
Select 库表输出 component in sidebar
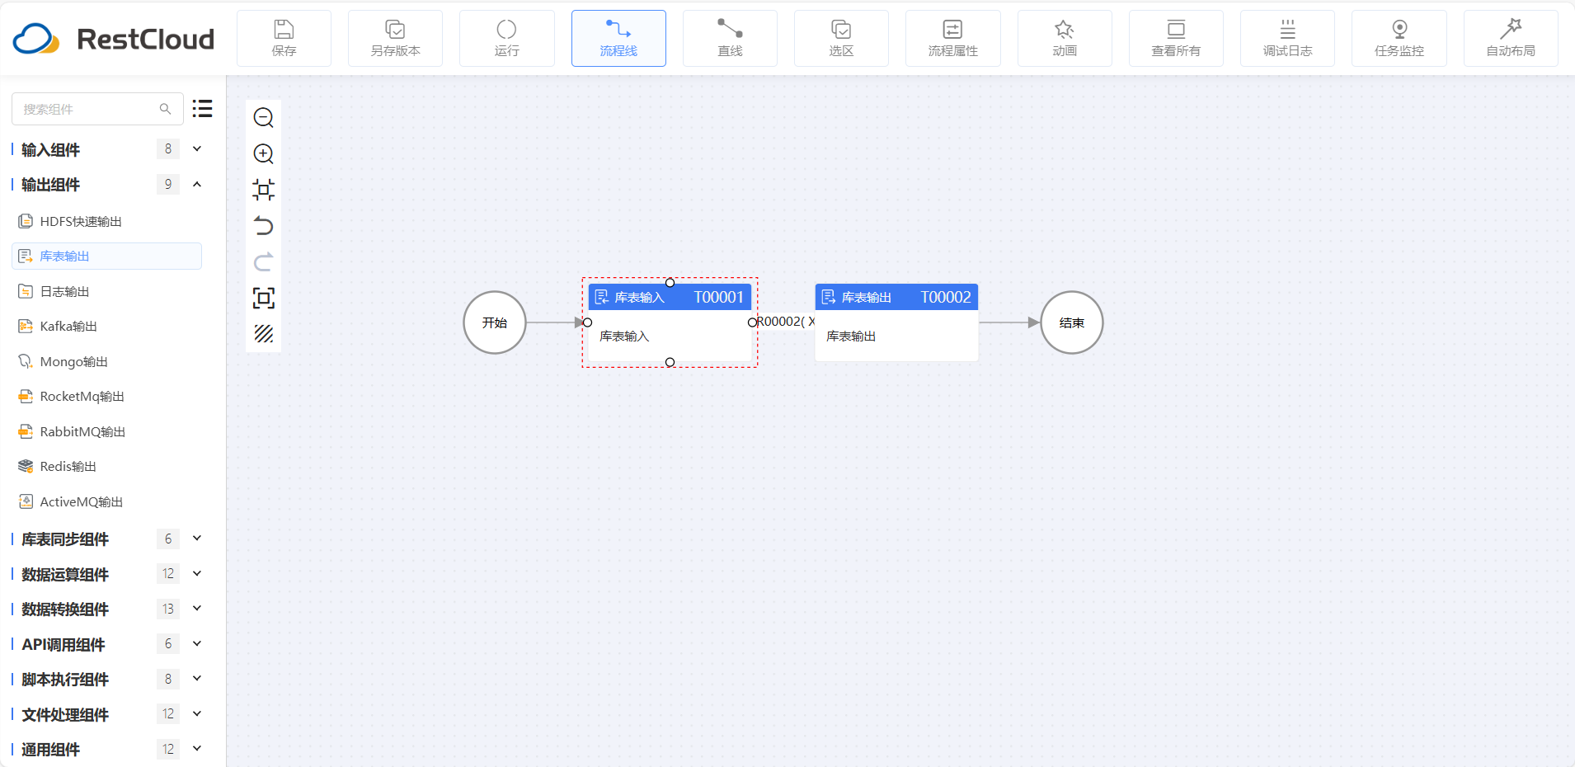pos(106,256)
